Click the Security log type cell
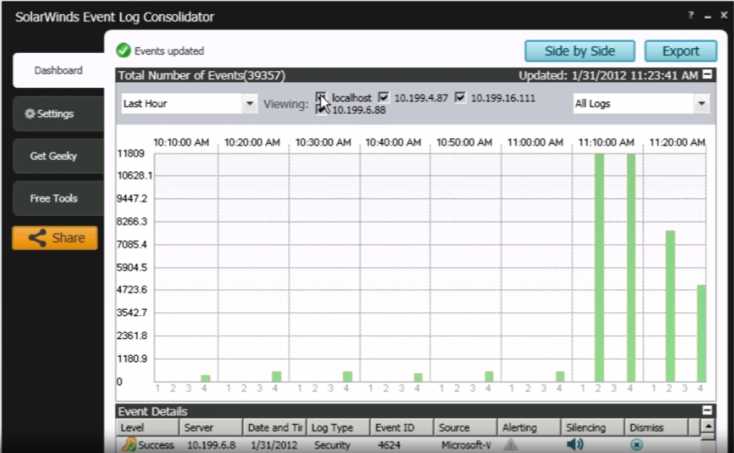The height and width of the screenshot is (453, 734). point(332,445)
